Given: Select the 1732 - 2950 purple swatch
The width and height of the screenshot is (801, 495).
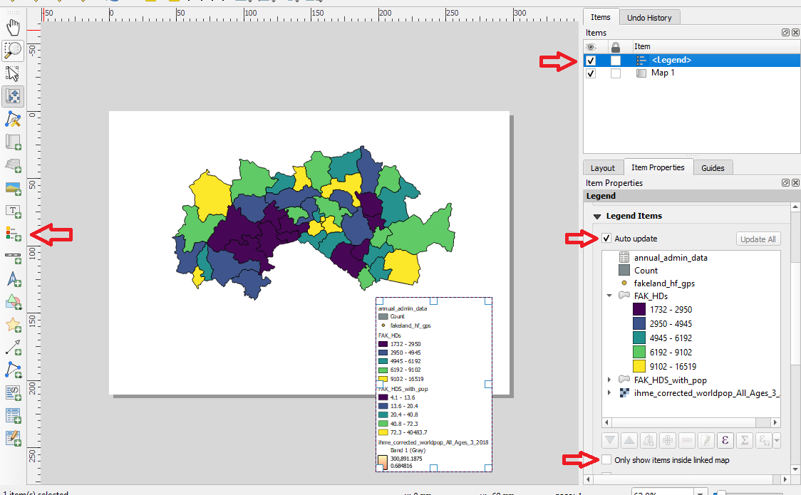Looking at the screenshot, I should coord(639,309).
